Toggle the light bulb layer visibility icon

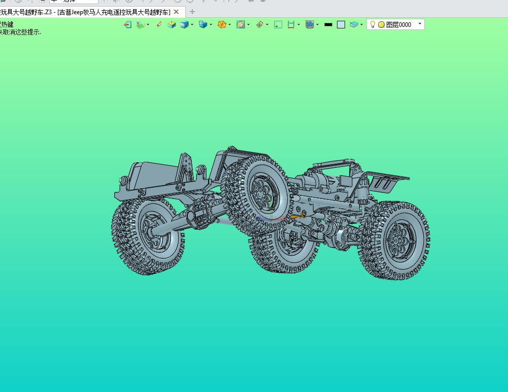(372, 25)
